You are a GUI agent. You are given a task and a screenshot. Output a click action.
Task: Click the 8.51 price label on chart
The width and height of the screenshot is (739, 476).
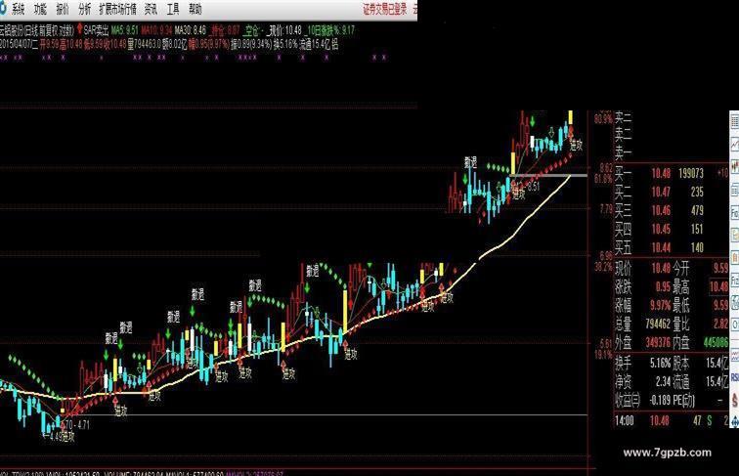[x=533, y=186]
